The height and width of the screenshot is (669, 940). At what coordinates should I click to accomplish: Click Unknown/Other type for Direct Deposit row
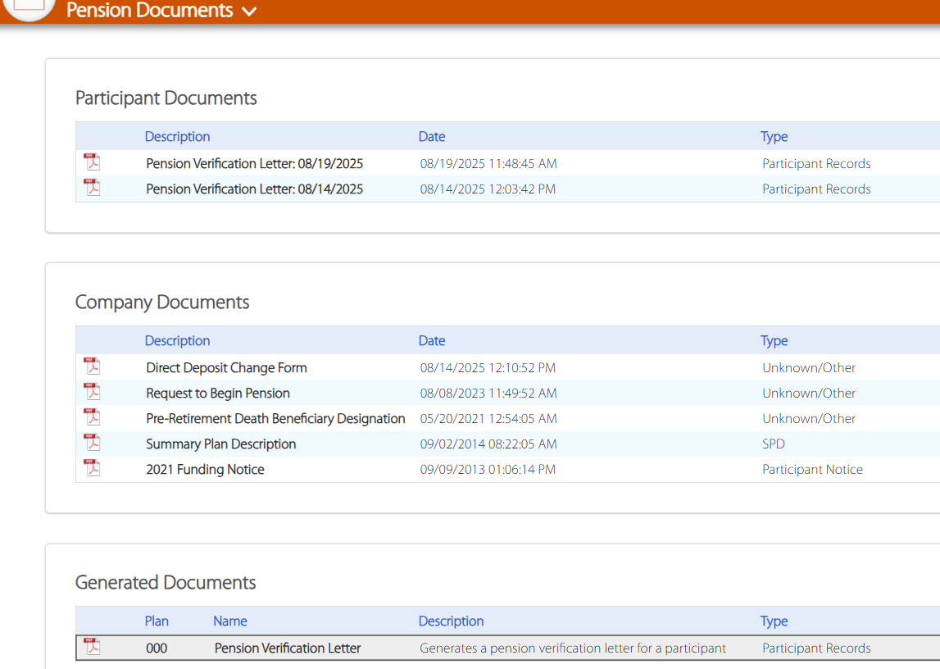tap(809, 367)
